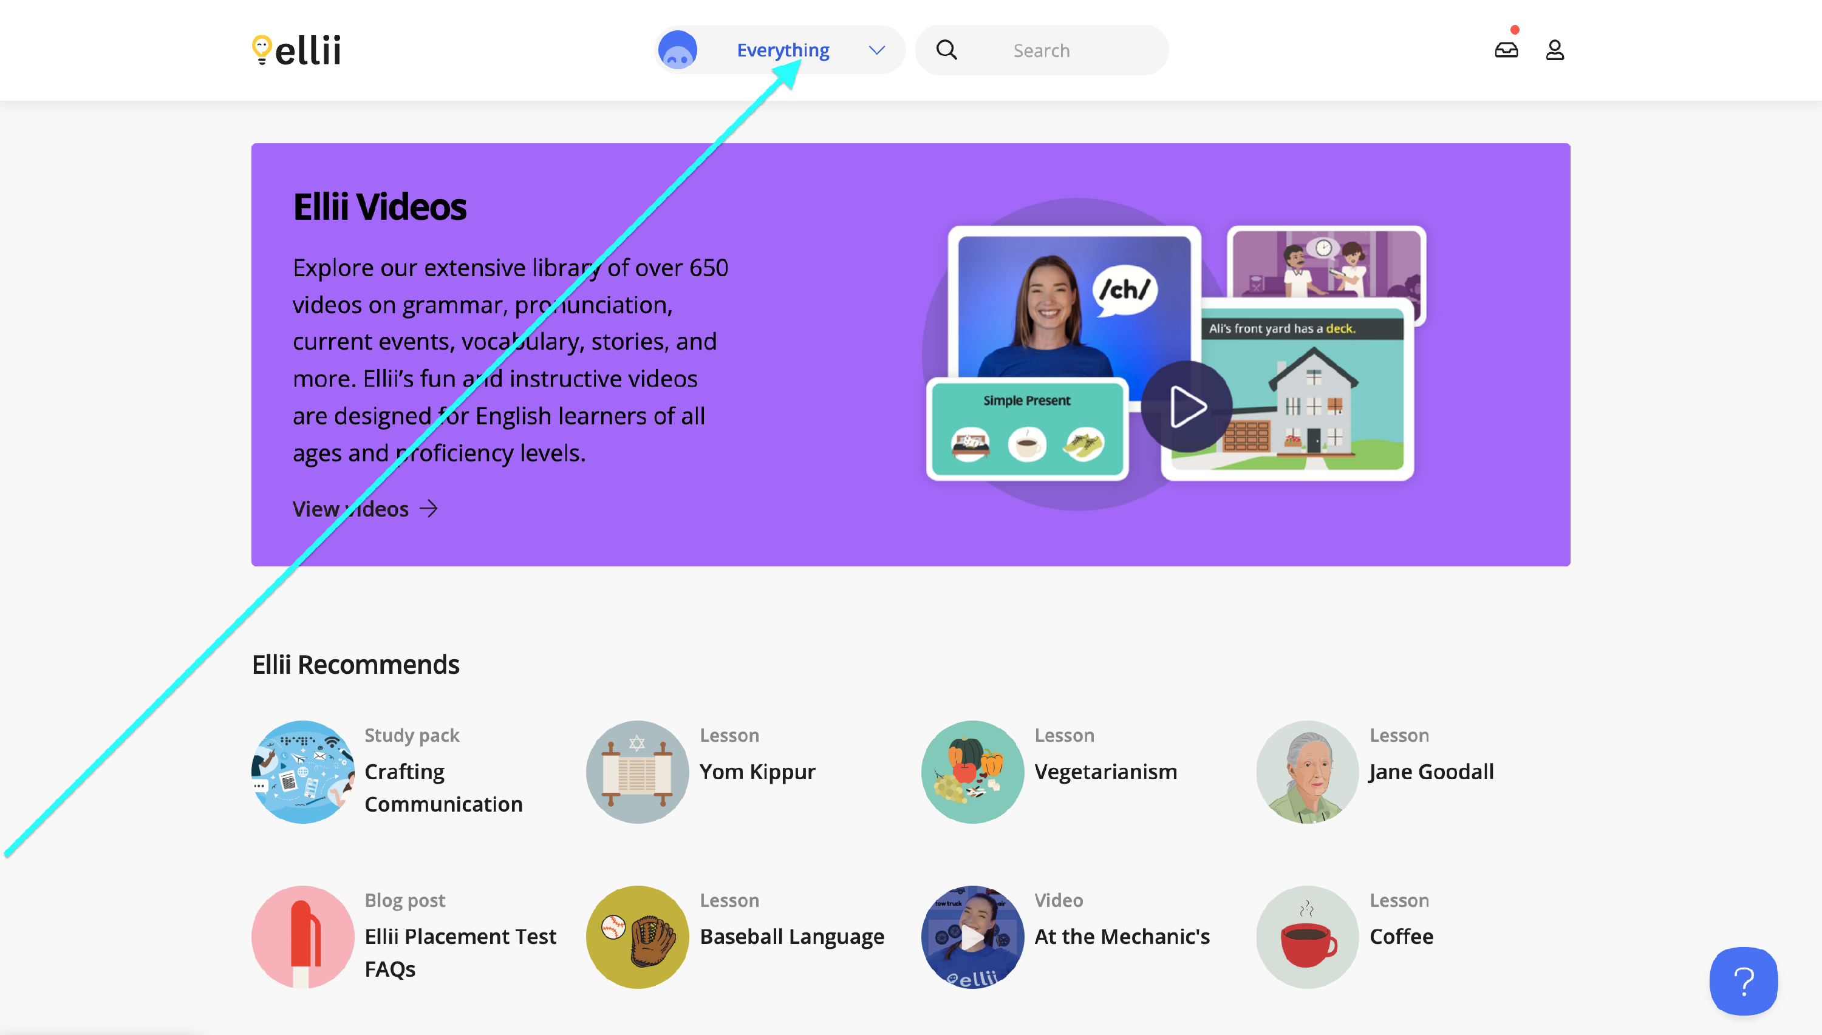This screenshot has height=1035, width=1822.
Task: Open the user account profile icon
Action: pos(1555,50)
